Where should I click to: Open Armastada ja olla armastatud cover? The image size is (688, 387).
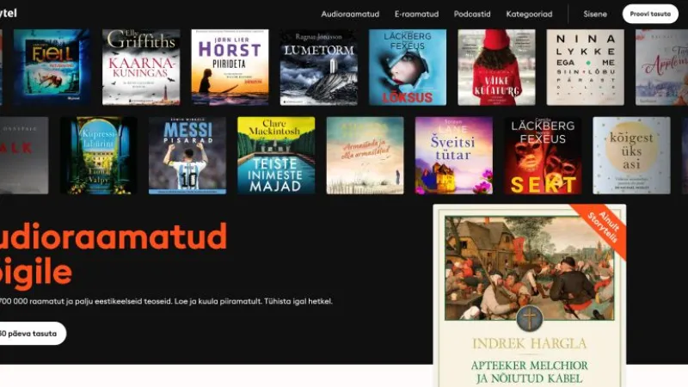(x=365, y=156)
